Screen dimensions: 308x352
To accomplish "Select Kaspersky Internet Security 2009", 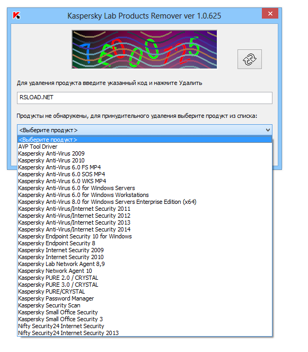I will [x=145, y=250].
